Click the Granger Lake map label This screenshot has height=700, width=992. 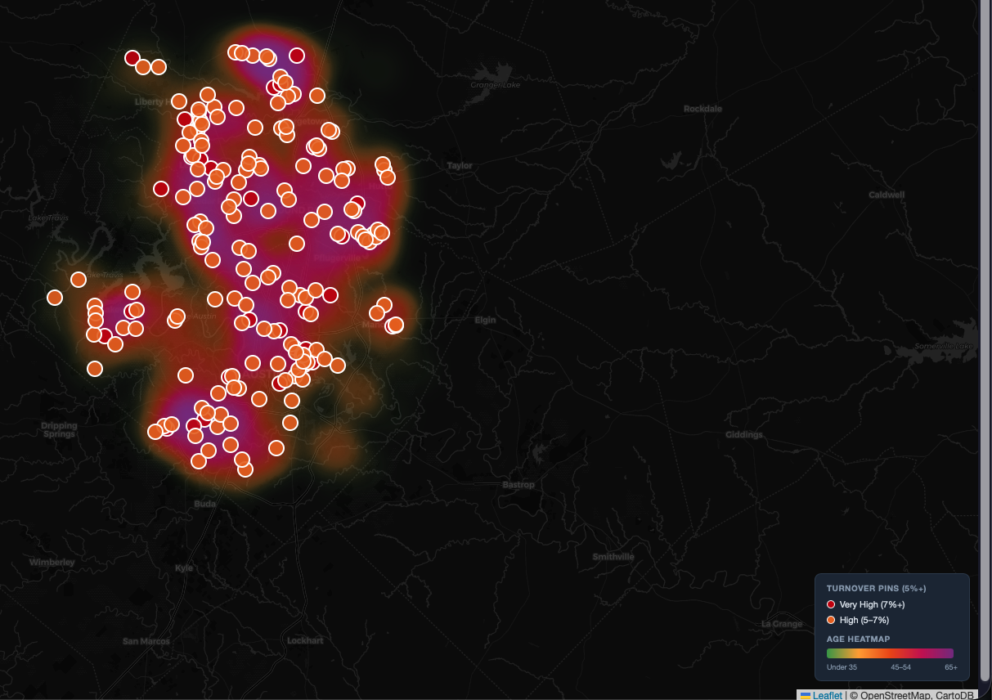coord(496,84)
